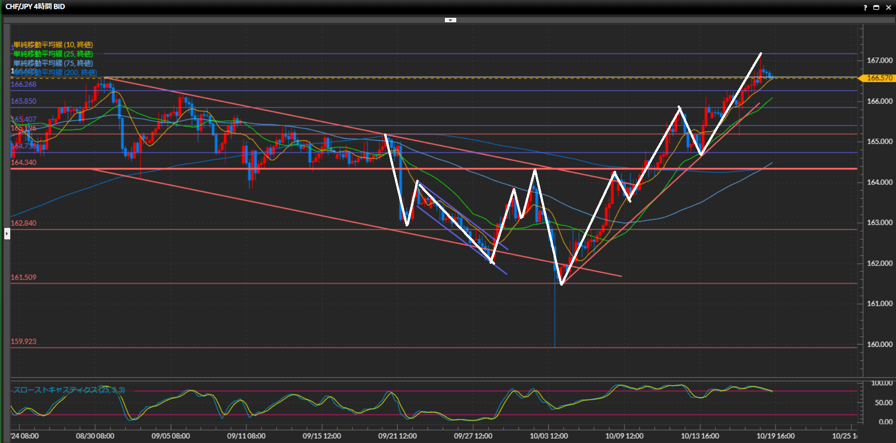Screen dimensions: 896x443
Task: Click the 161.509 horizontal line label
Action: click(x=23, y=277)
